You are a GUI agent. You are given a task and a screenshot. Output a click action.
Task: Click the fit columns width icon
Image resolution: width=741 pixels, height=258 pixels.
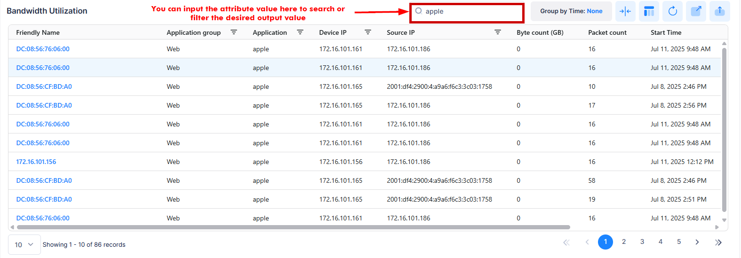[x=625, y=11]
